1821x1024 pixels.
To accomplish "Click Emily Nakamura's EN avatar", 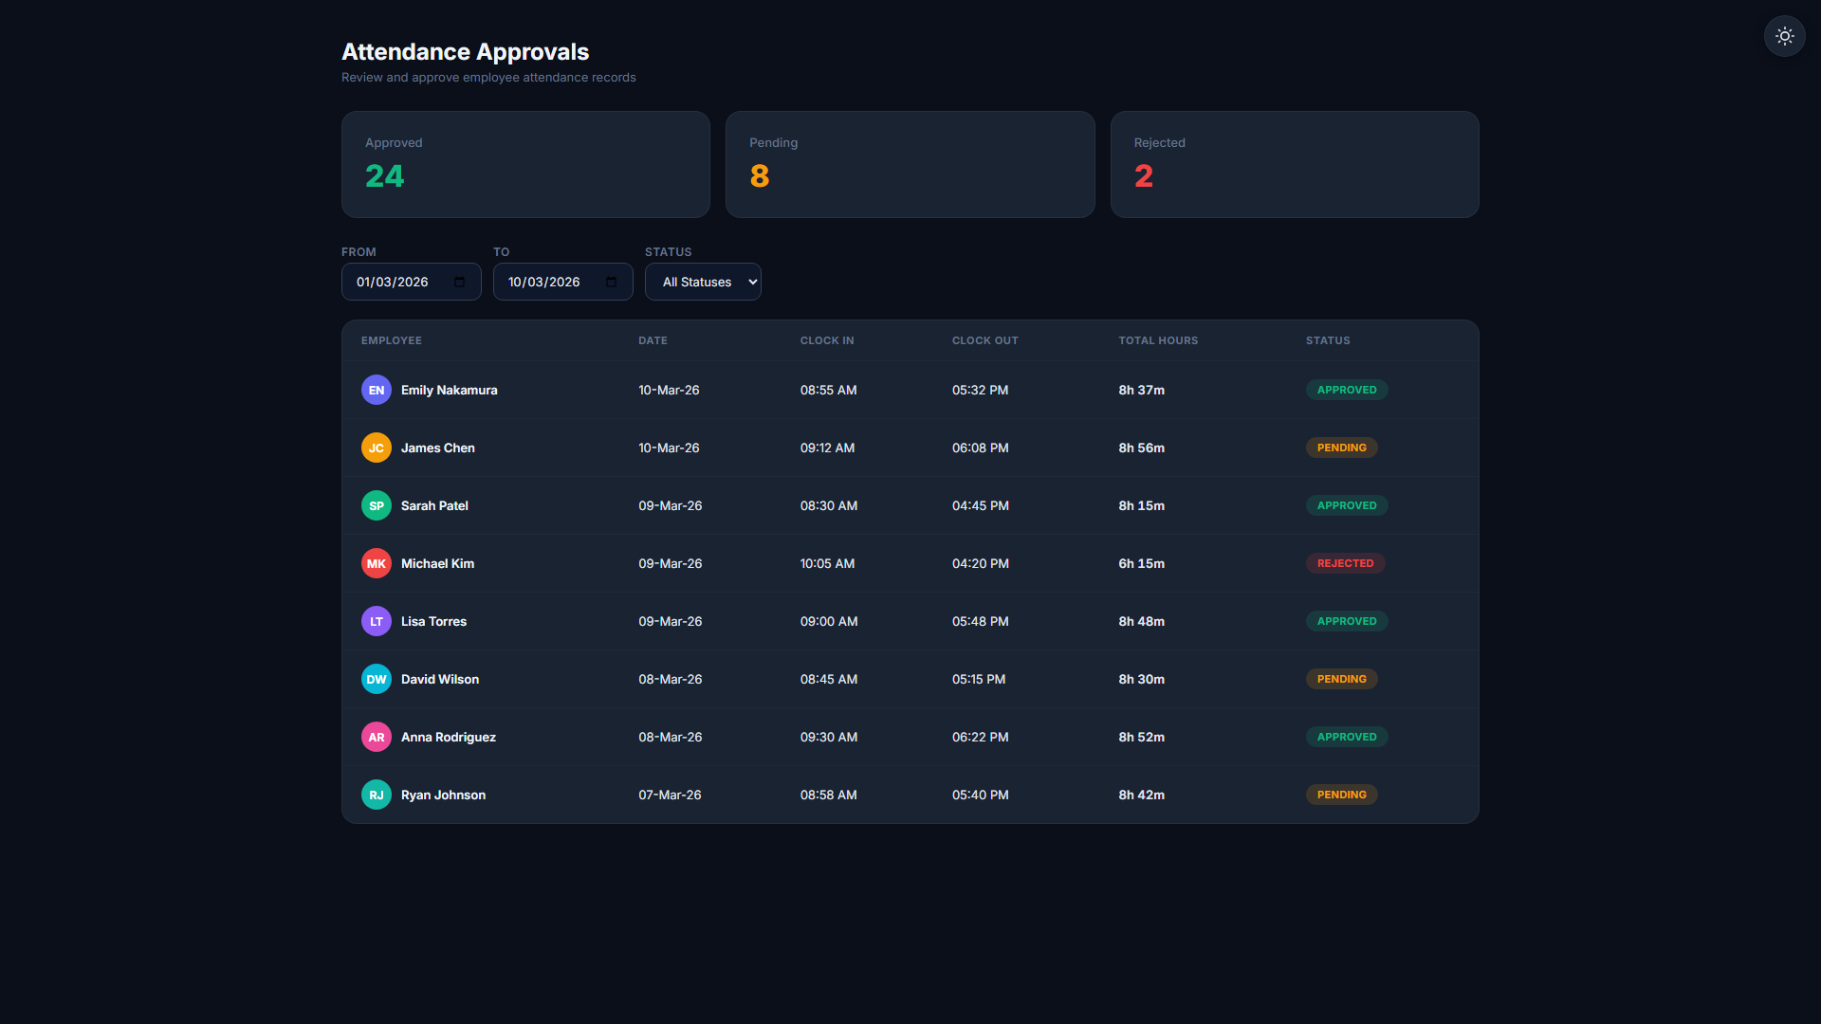I will click(377, 390).
